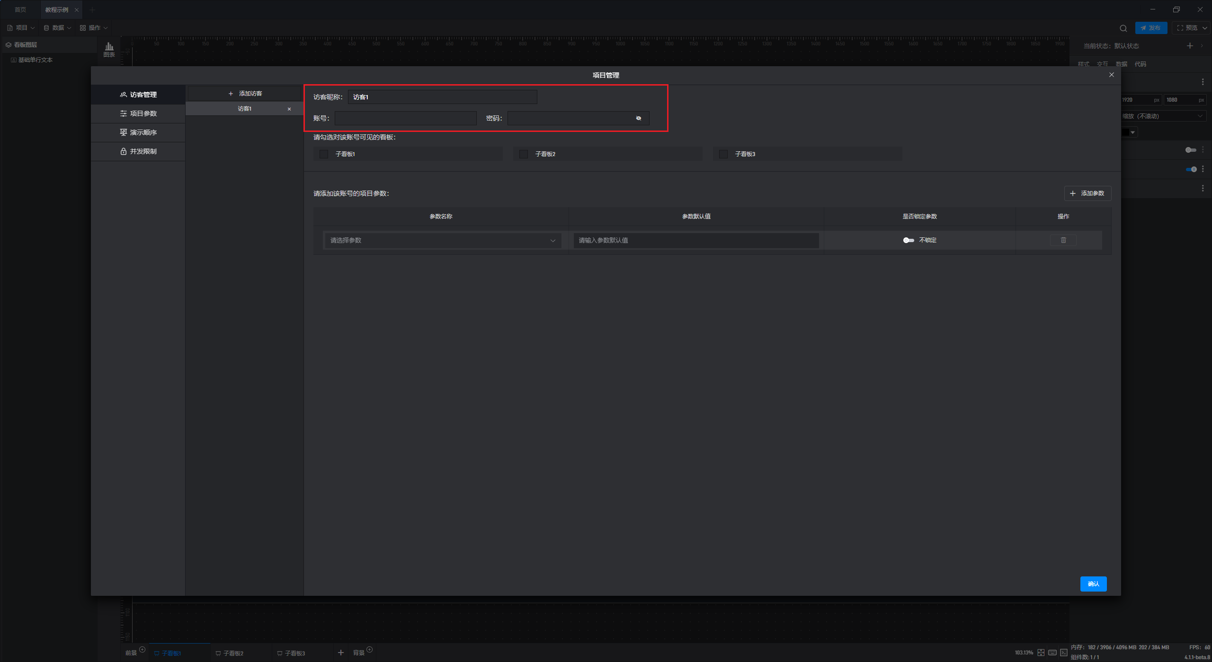Select 访客1 in the visitor list
The height and width of the screenshot is (662, 1212).
(244, 109)
